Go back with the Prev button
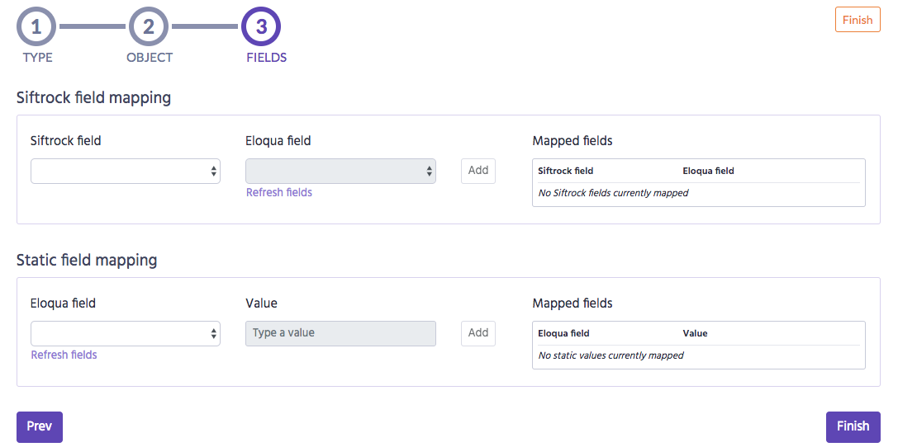Screen dimensions: 898x447 click(40, 426)
